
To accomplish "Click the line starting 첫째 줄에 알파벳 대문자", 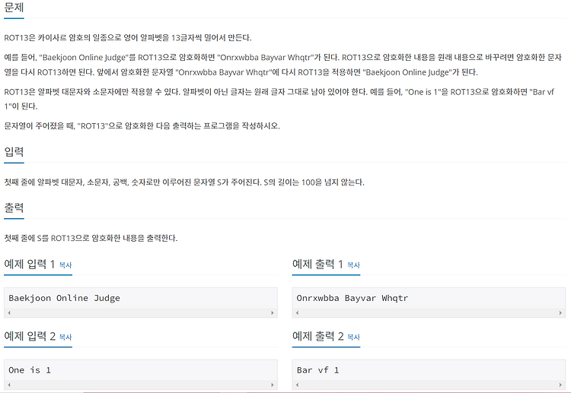I will point(184,182).
